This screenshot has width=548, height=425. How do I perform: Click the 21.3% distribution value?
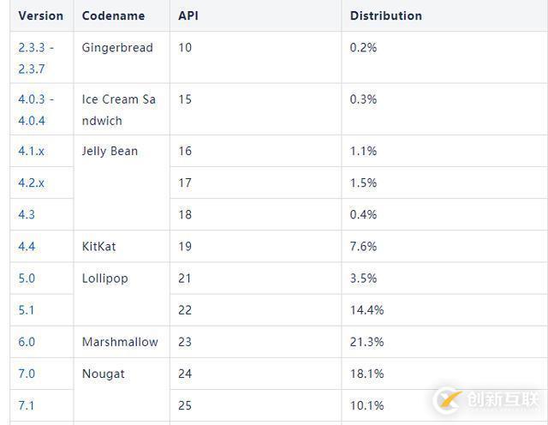(366, 341)
